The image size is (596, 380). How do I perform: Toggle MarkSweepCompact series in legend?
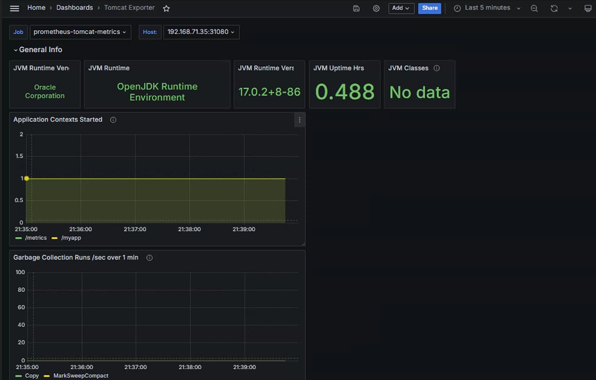81,376
